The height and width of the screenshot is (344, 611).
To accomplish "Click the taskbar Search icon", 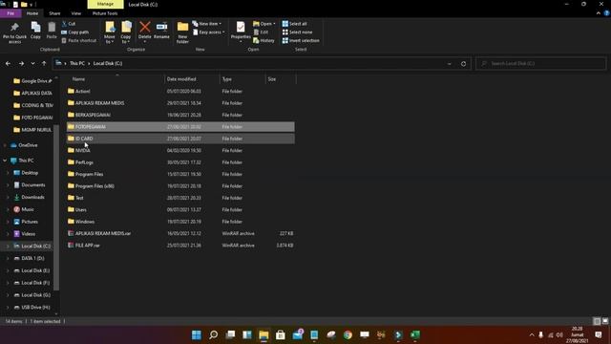I will pyautogui.click(x=214, y=335).
